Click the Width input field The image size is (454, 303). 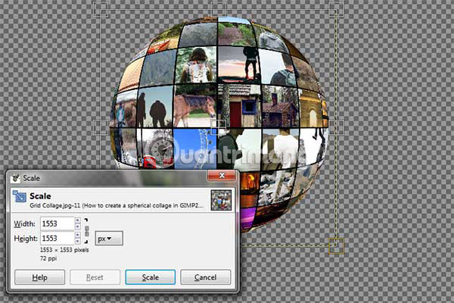[x=58, y=223]
